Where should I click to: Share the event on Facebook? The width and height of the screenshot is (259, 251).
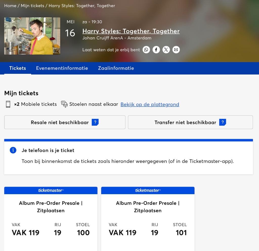(156, 50)
